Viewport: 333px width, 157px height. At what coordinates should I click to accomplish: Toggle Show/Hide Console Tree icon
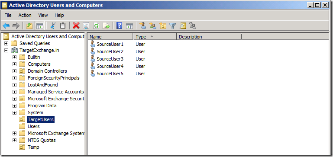40,26
